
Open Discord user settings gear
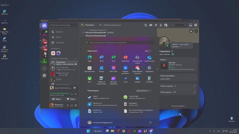[75, 105]
